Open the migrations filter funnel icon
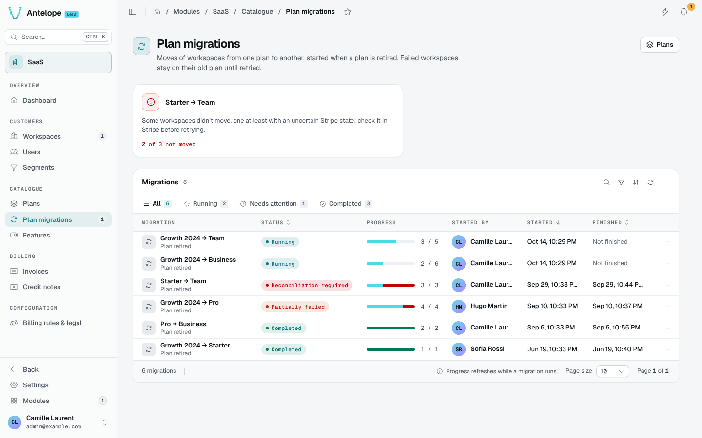Viewport: 702px width, 438px height. click(x=621, y=182)
